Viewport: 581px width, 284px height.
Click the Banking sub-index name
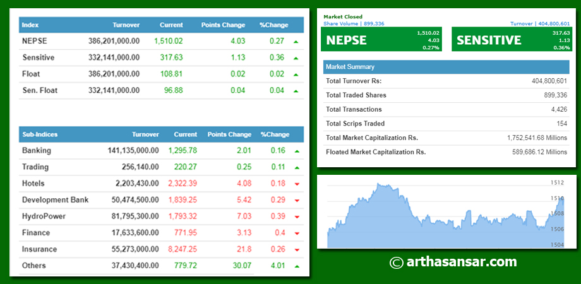(x=37, y=150)
